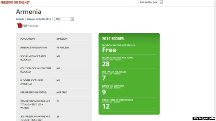The height and width of the screenshot is (121, 216).
Task: Click the '2014 SCORES' heading
Action: pos(113,39)
